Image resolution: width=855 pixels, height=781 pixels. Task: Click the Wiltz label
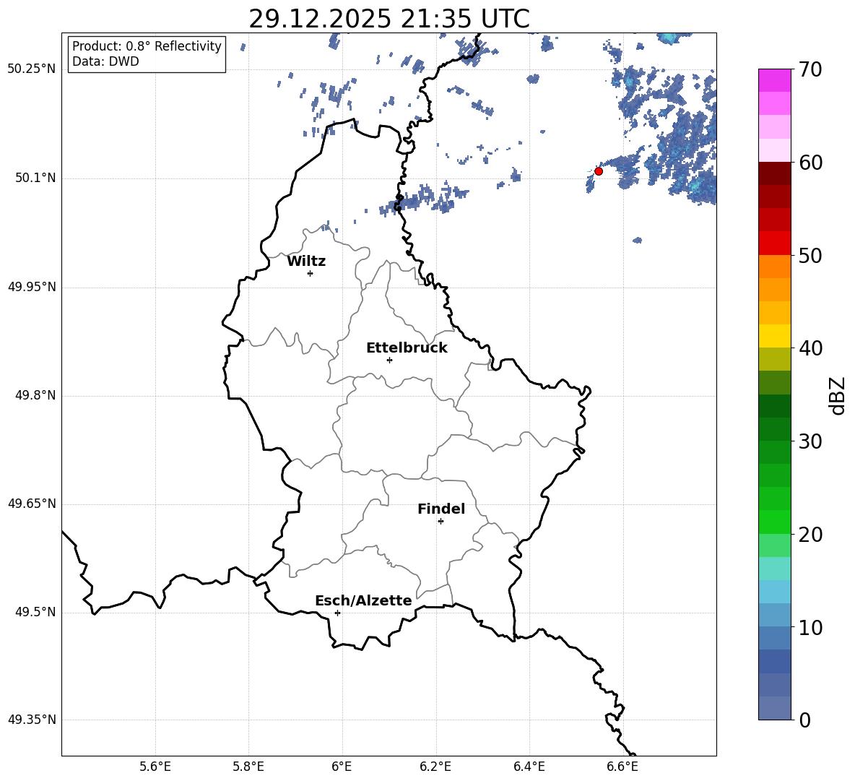[306, 262]
